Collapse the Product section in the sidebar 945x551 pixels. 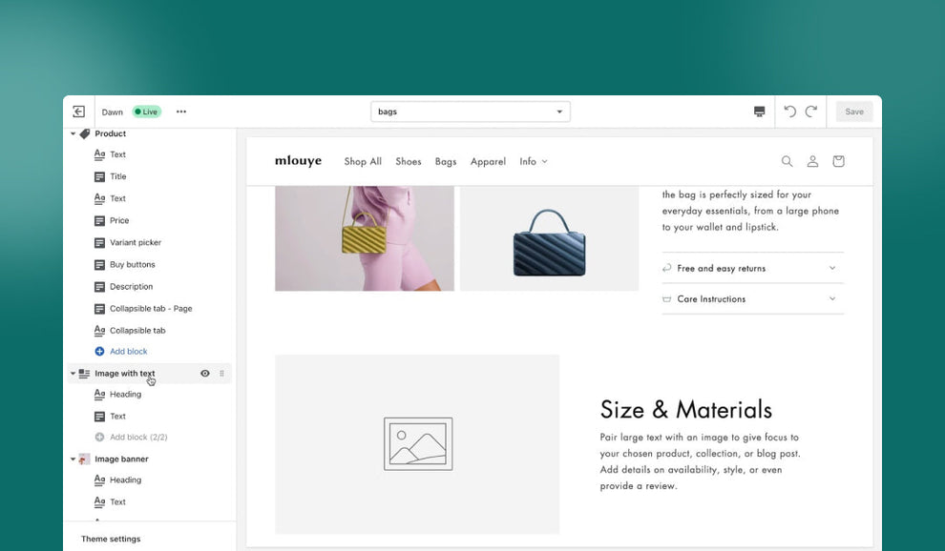coord(73,133)
